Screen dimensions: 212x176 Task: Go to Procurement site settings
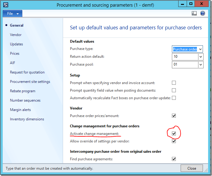(x=30, y=82)
